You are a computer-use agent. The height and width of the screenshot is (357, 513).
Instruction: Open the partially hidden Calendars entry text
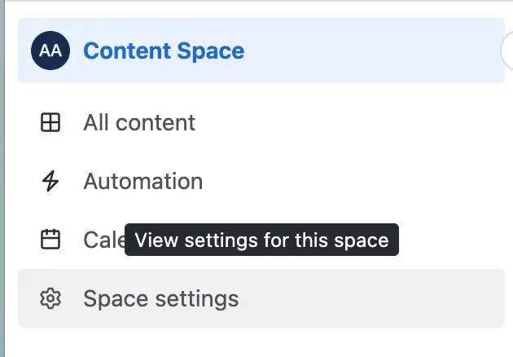(103, 240)
